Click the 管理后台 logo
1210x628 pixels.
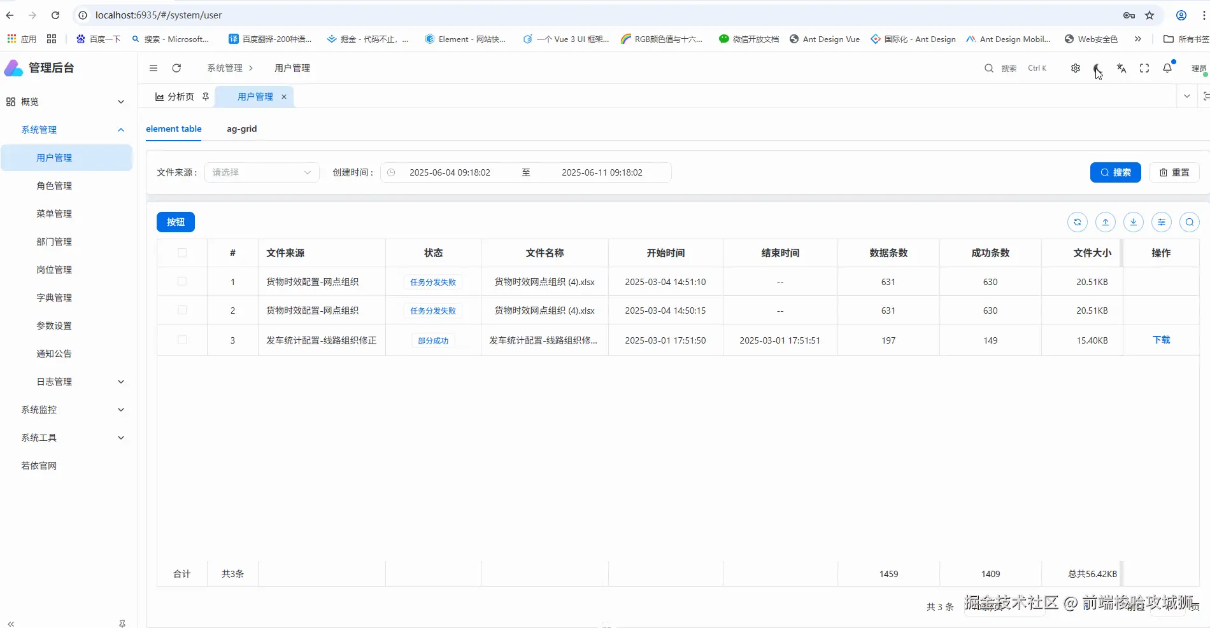tap(39, 68)
